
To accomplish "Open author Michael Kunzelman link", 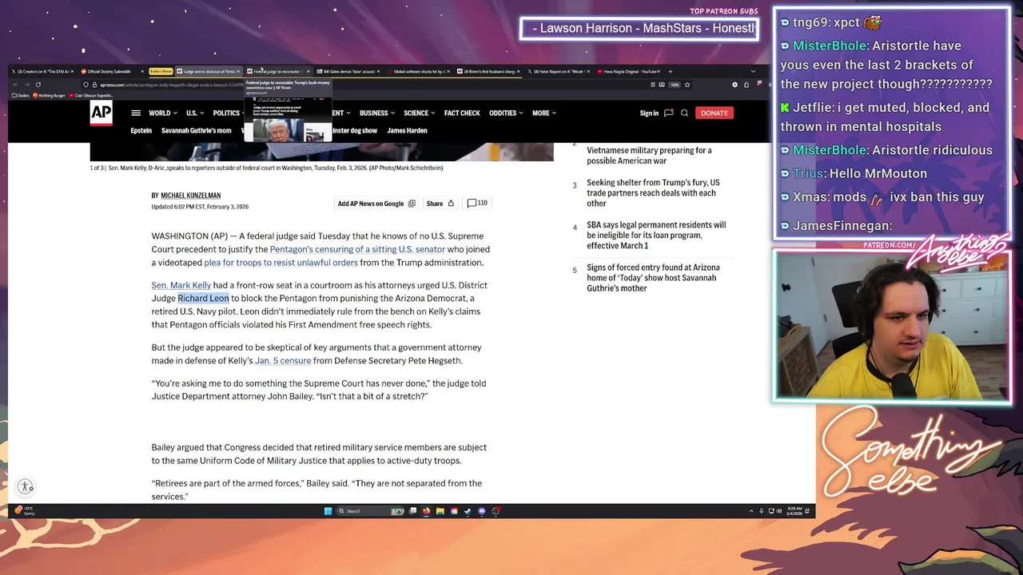I will coord(190,196).
